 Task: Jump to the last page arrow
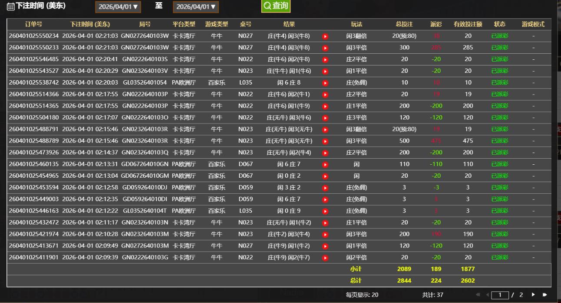545,295
